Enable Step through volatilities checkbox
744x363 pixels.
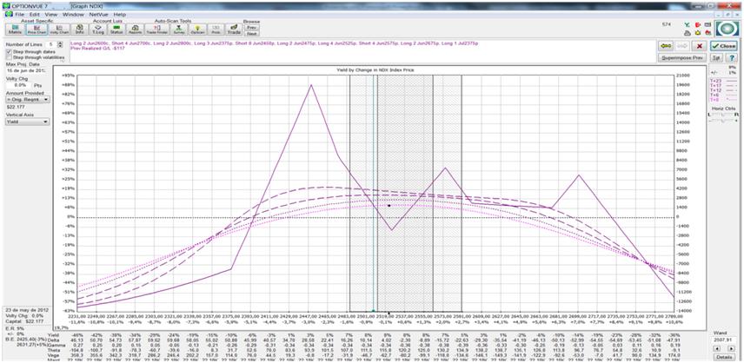tap(9, 57)
